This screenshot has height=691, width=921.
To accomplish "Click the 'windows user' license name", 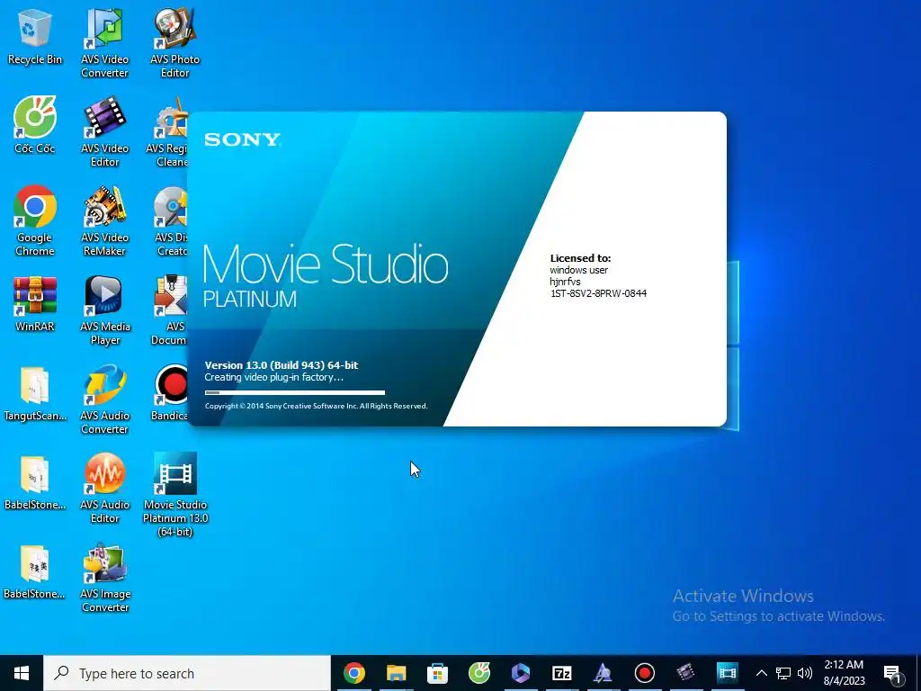I will pos(578,270).
